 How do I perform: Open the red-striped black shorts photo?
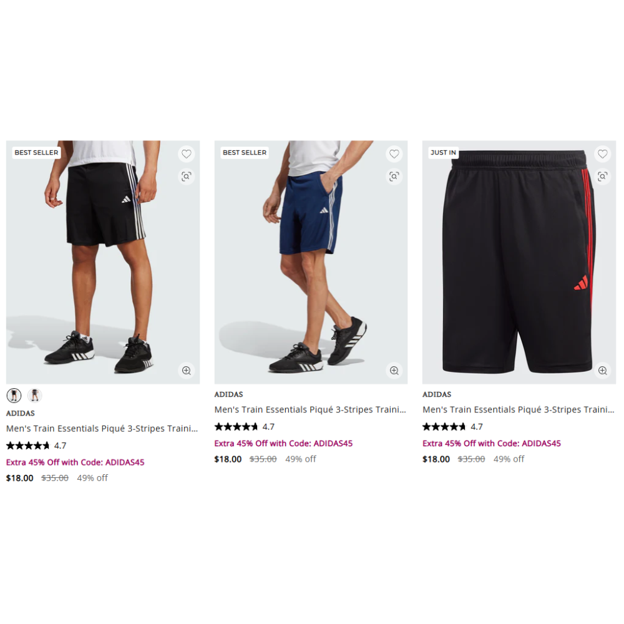click(x=519, y=262)
